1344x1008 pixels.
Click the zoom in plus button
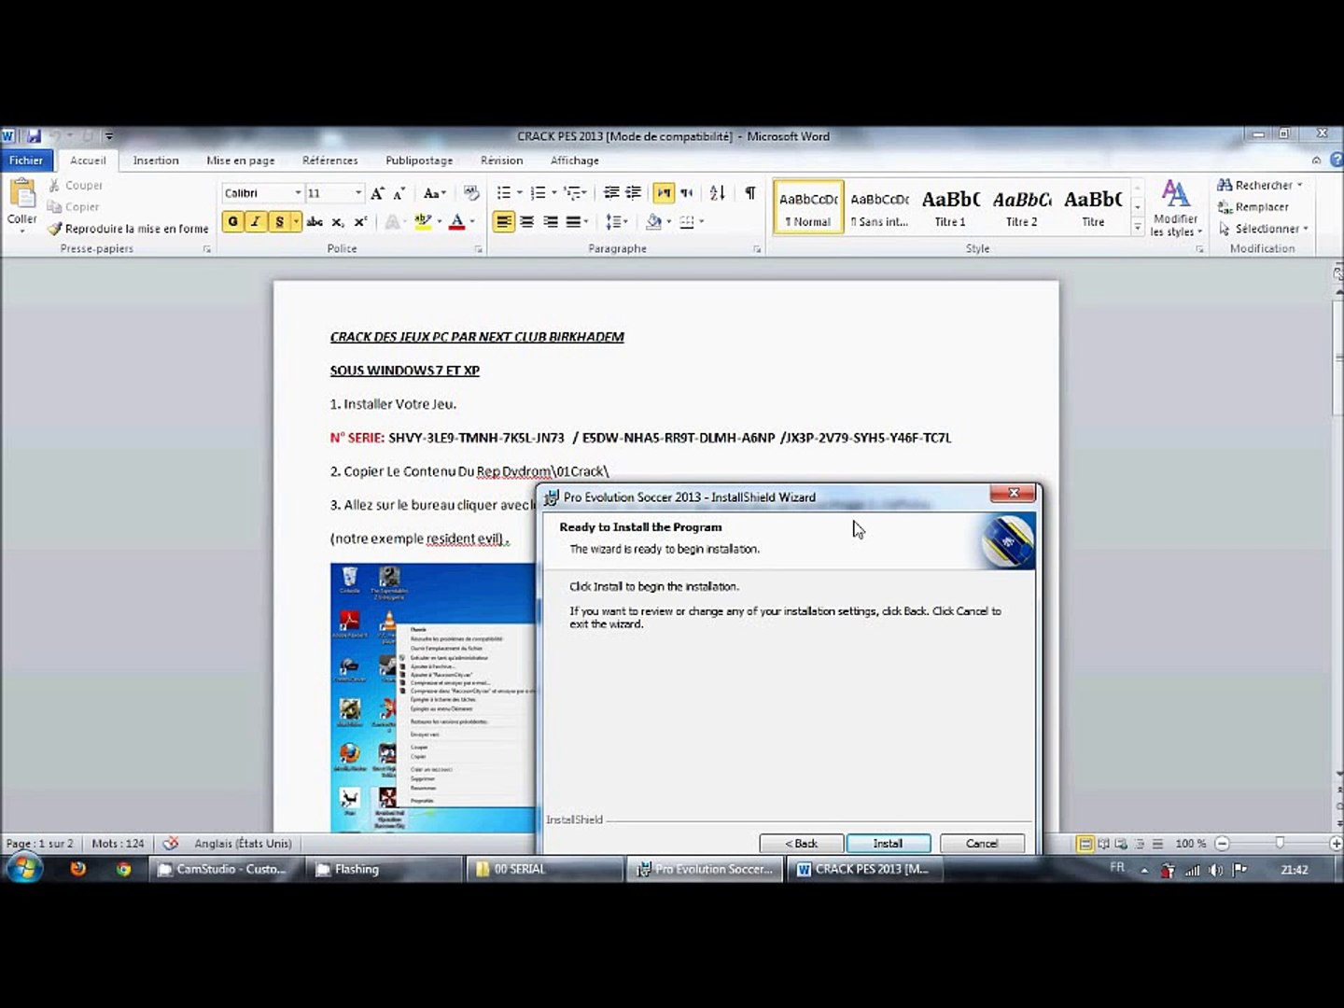1336,844
